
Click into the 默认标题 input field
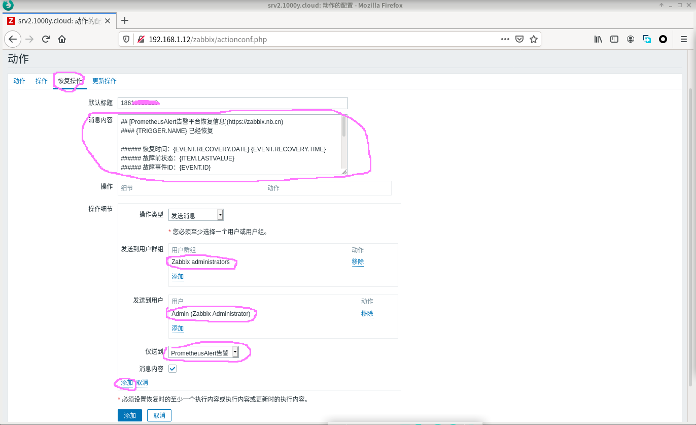232,103
